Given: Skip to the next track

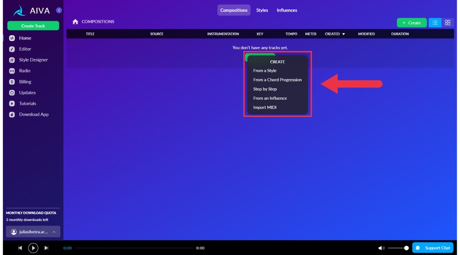Looking at the screenshot, I should coord(46,248).
